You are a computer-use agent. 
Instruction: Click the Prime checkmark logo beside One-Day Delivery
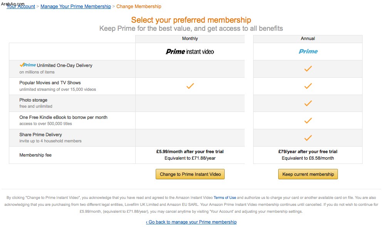point(28,65)
